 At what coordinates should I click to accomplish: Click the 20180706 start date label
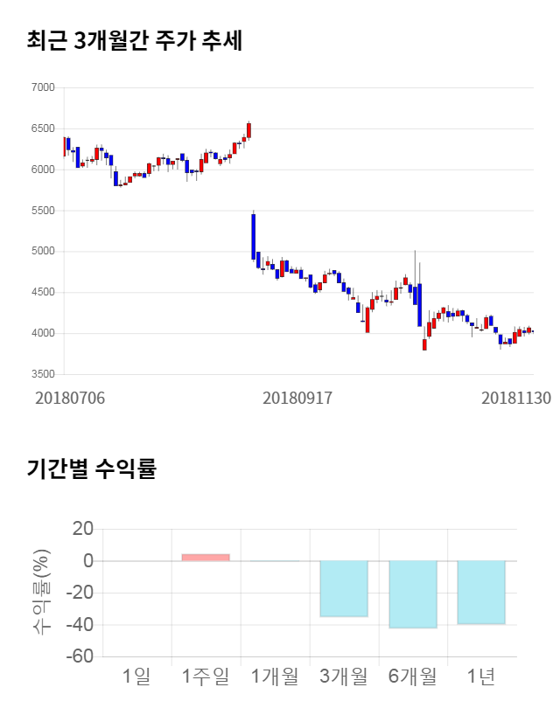pos(70,398)
